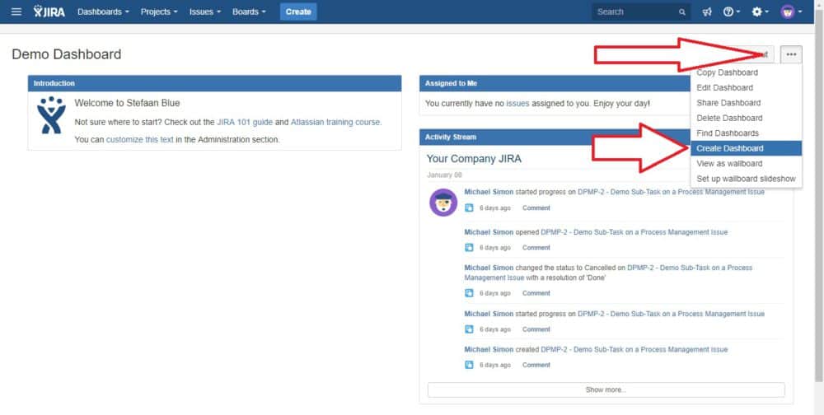Image resolution: width=824 pixels, height=415 pixels.
Task: Expand the Boards navigation dropdown
Action: pos(249,12)
